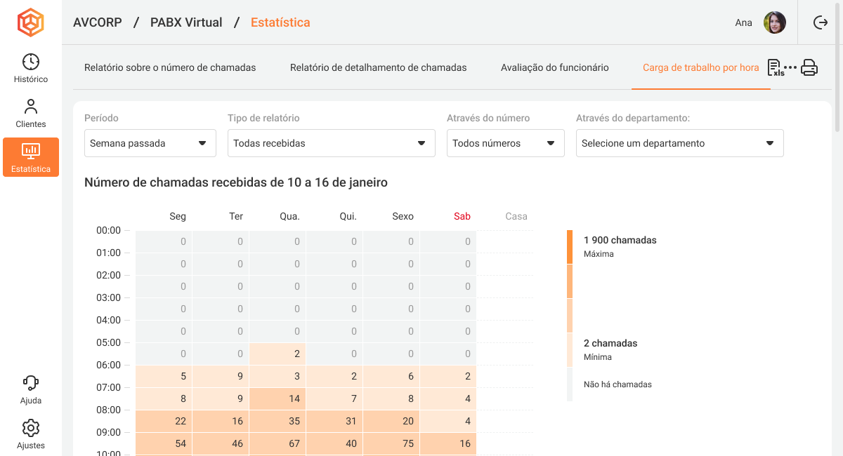Screen dimensions: 843x456
Task: Navigate to PABX Virtual breadcrumb
Action: [186, 22]
